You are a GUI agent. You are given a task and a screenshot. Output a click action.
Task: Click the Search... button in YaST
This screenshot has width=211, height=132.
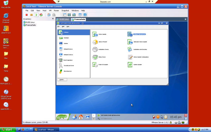point(62,79)
